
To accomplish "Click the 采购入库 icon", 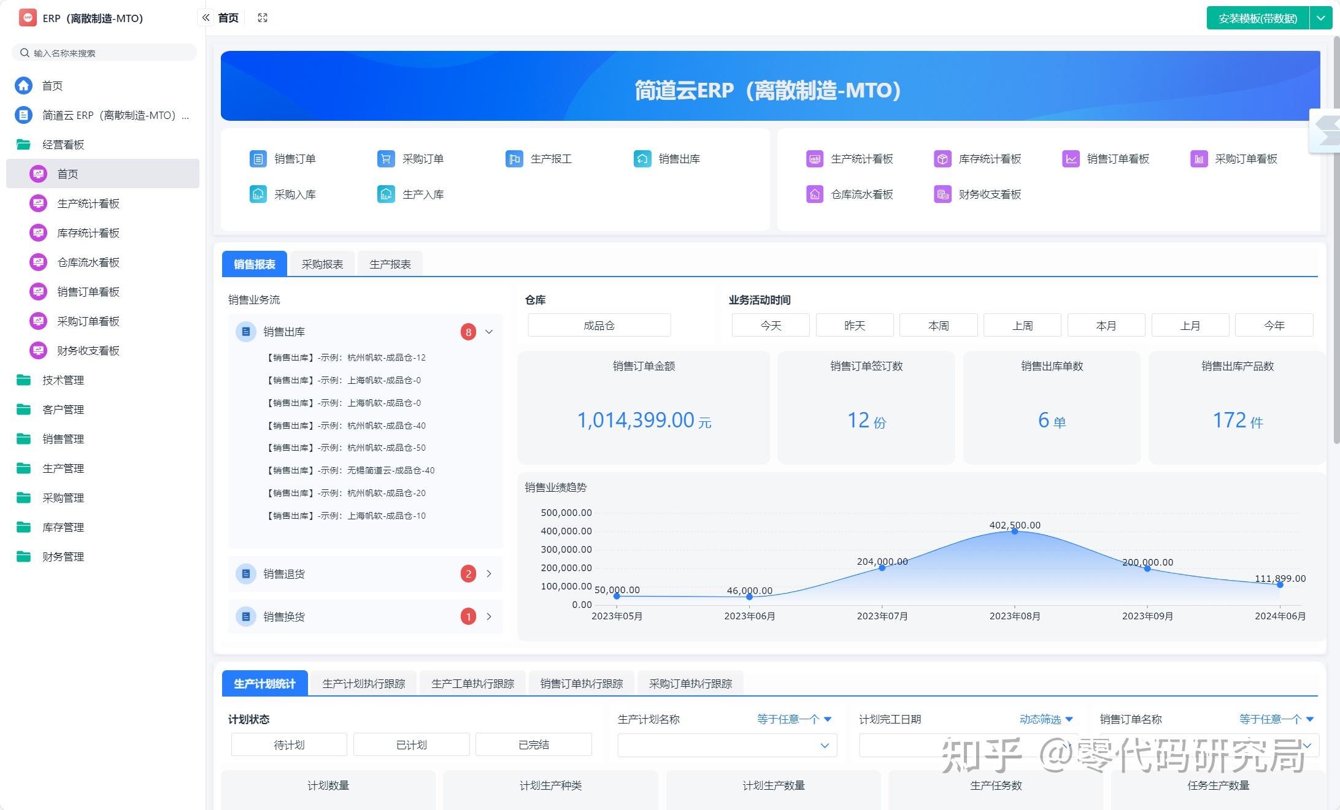I will (x=258, y=194).
